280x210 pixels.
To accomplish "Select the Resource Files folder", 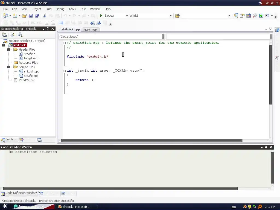I will tap(28, 63).
